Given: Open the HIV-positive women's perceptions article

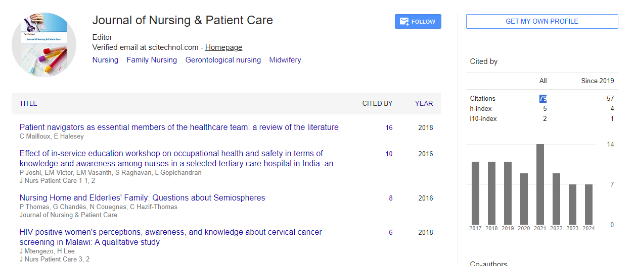Looking at the screenshot, I should click(171, 237).
